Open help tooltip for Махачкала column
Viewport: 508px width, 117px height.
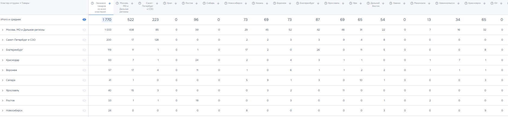412,3
